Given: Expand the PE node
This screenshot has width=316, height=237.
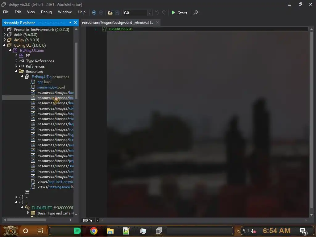Looking at the screenshot, I should click(16, 56).
